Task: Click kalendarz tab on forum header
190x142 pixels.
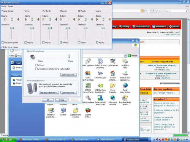Action: tap(159, 27)
